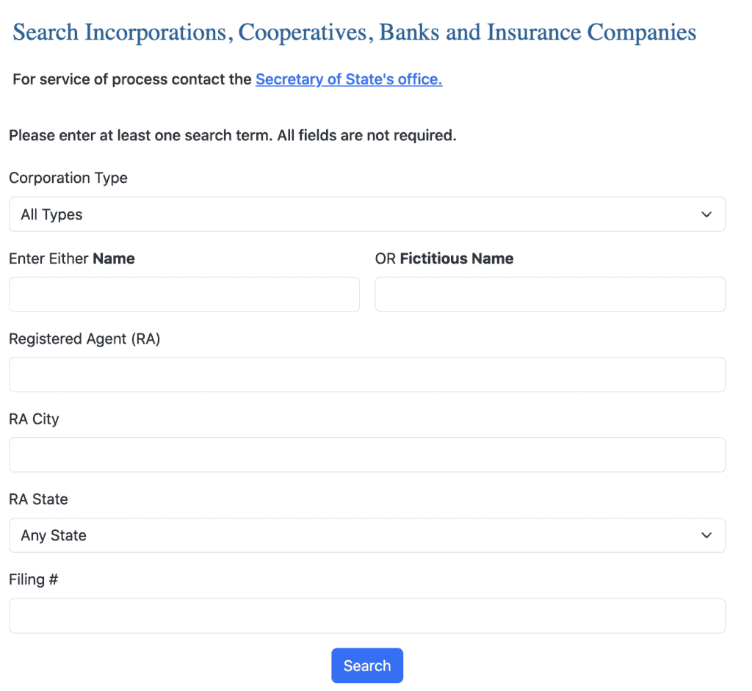Select the Registered Agent (RA) input field
This screenshot has width=752, height=691.
pyautogui.click(x=367, y=375)
